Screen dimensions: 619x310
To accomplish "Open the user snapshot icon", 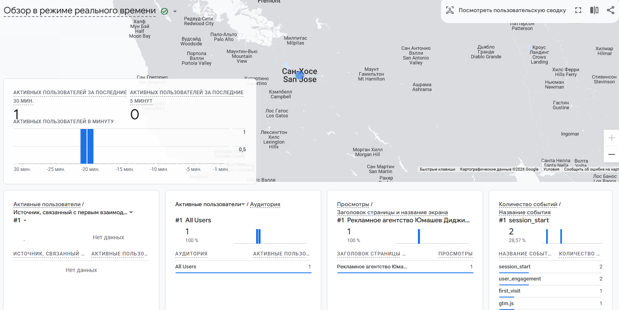I will [x=449, y=11].
